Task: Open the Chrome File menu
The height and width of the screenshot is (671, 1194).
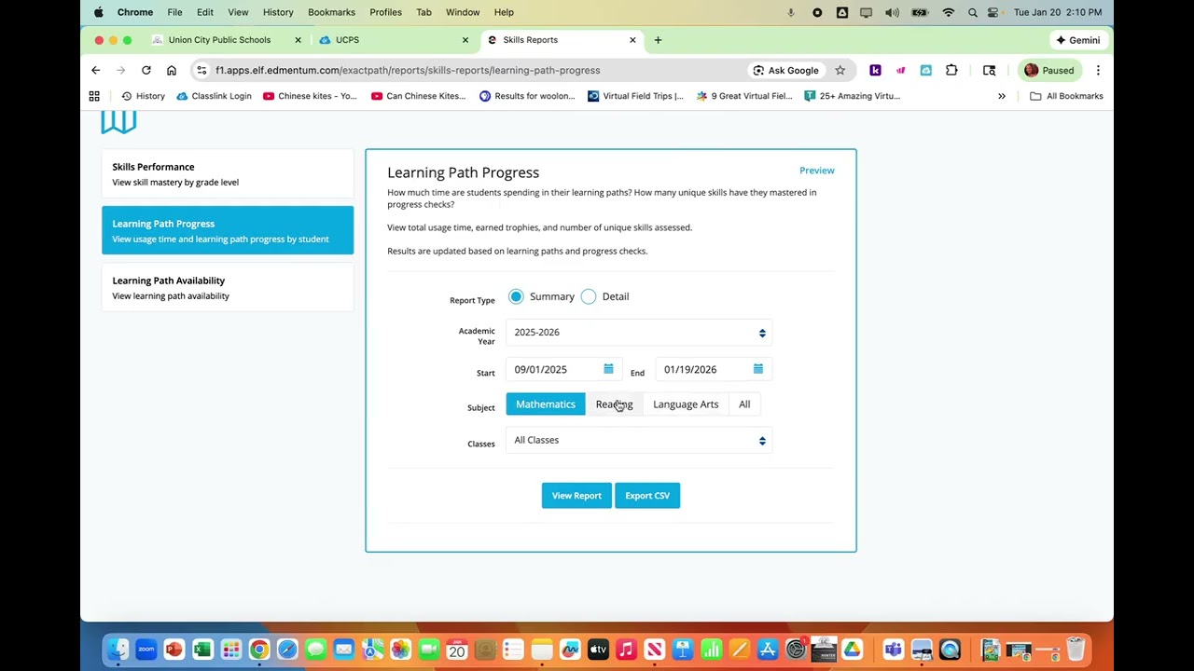Action: (x=174, y=12)
